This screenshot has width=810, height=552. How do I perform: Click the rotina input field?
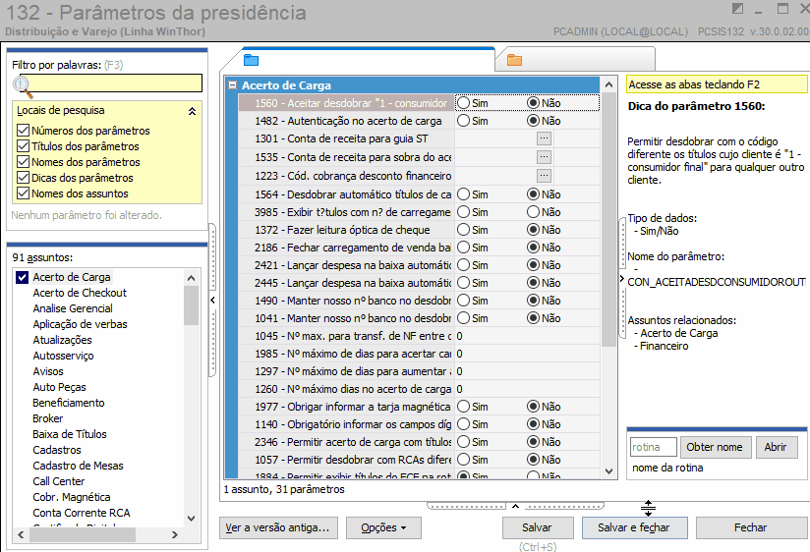pyautogui.click(x=653, y=447)
